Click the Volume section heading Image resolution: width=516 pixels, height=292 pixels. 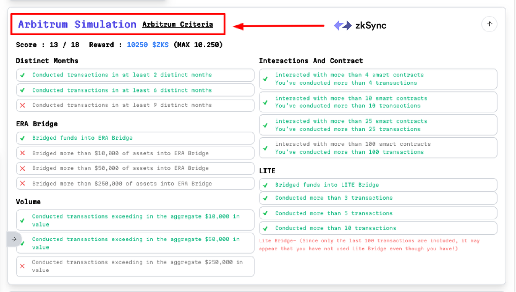click(x=28, y=202)
